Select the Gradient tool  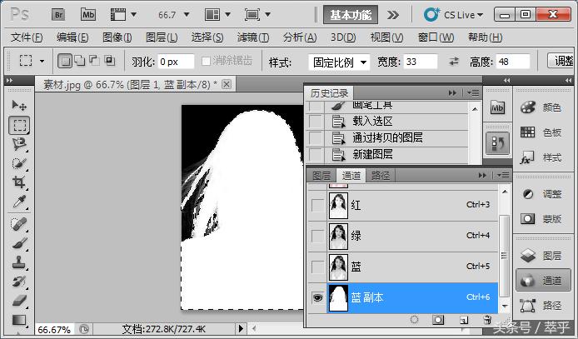tap(19, 320)
